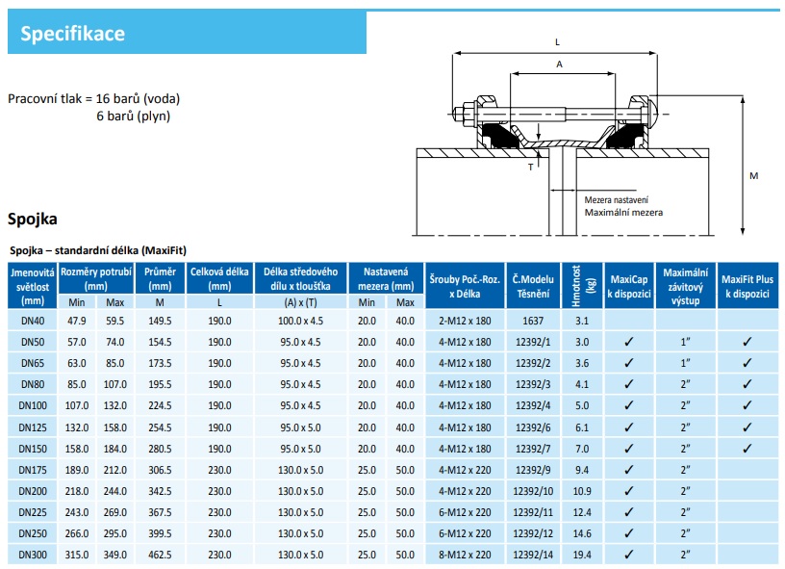Click the MaxiCap checkmark in the DN200 row
This screenshot has height=569, width=785.
(628, 491)
